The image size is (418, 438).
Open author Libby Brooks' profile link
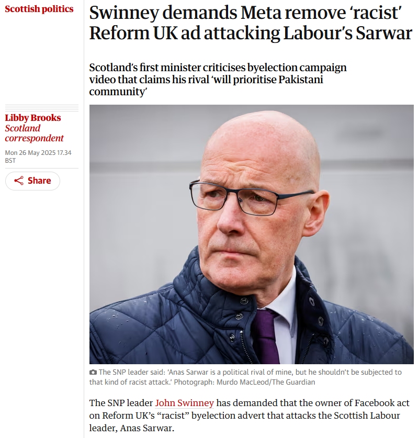tap(33, 118)
